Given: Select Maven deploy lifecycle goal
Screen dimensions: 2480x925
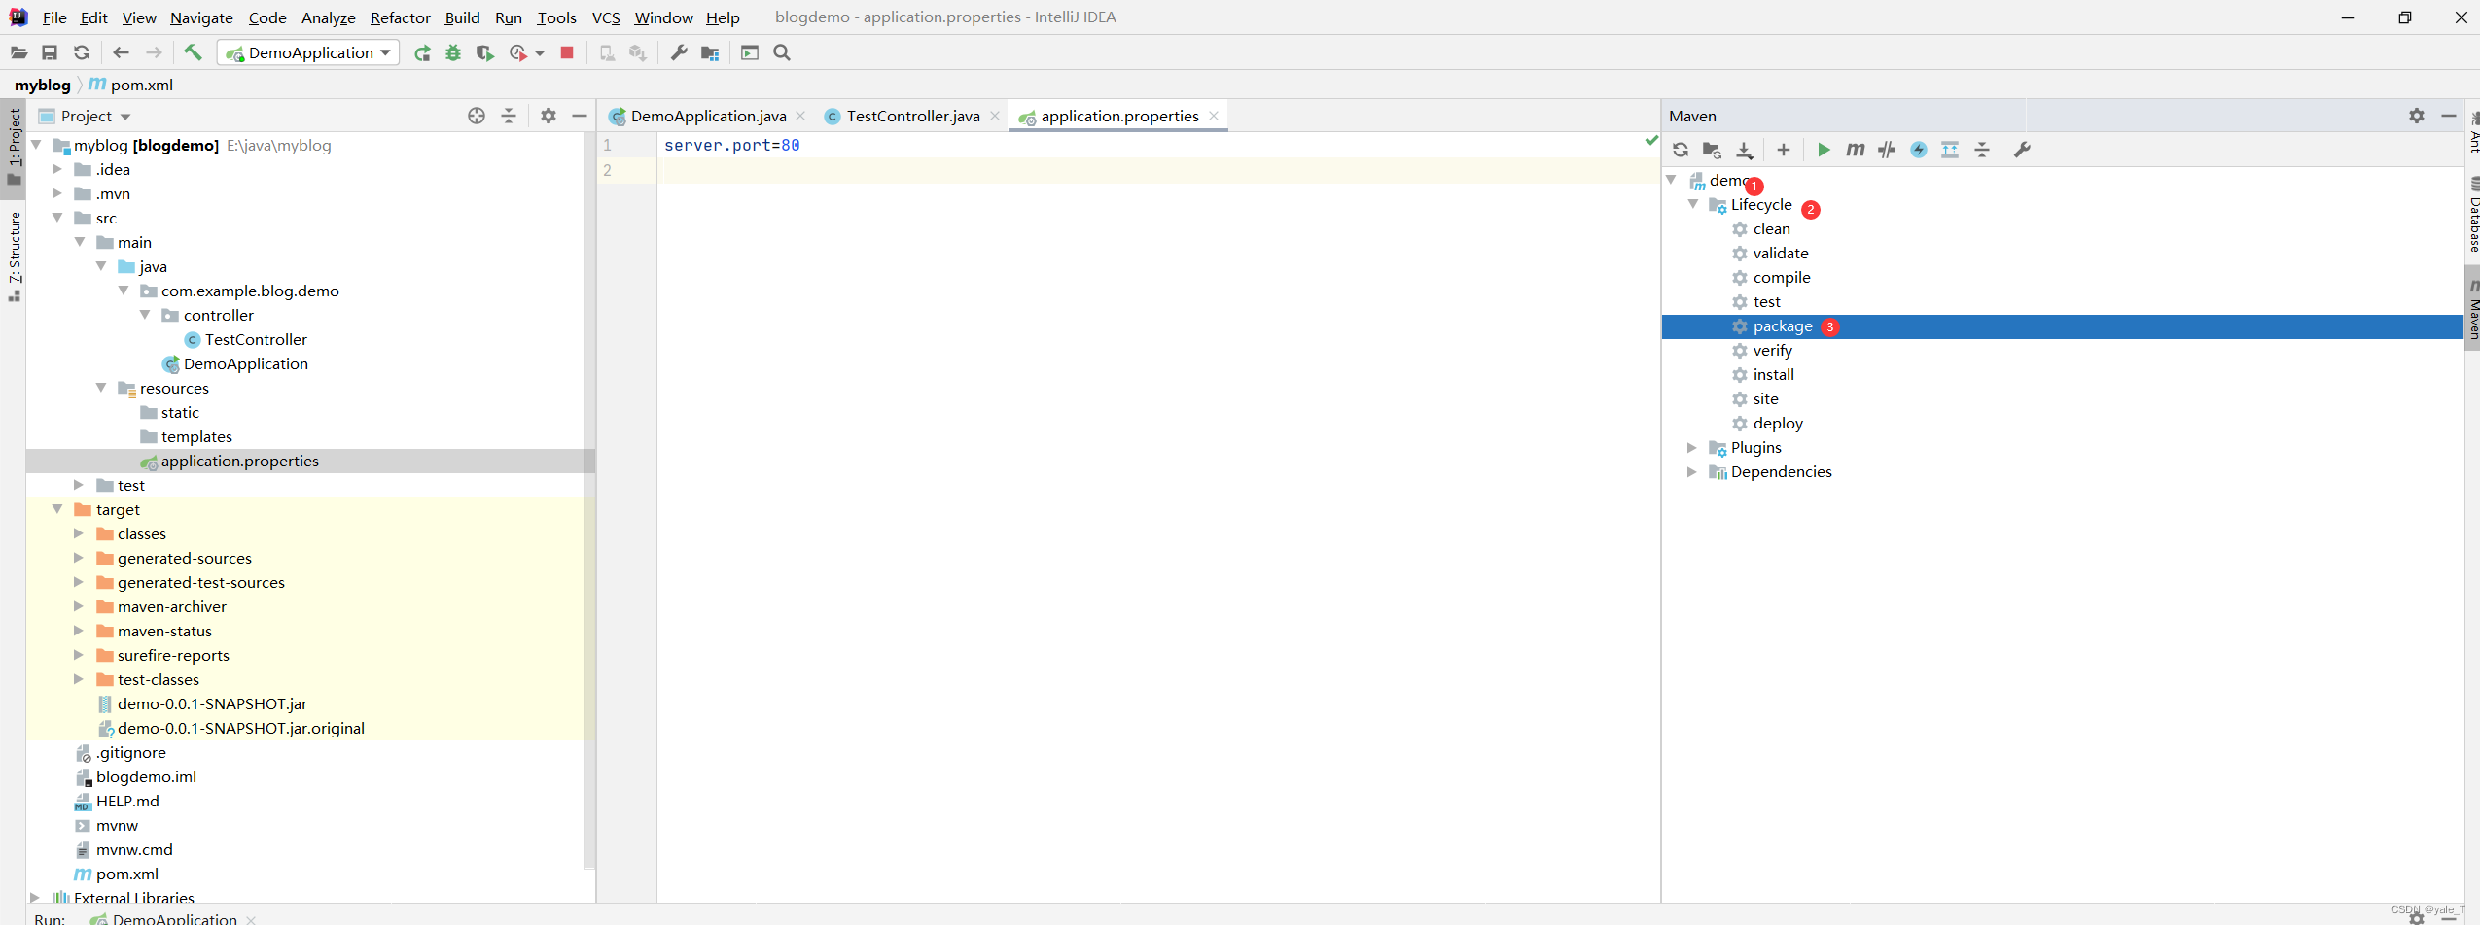Looking at the screenshot, I should click(1778, 424).
